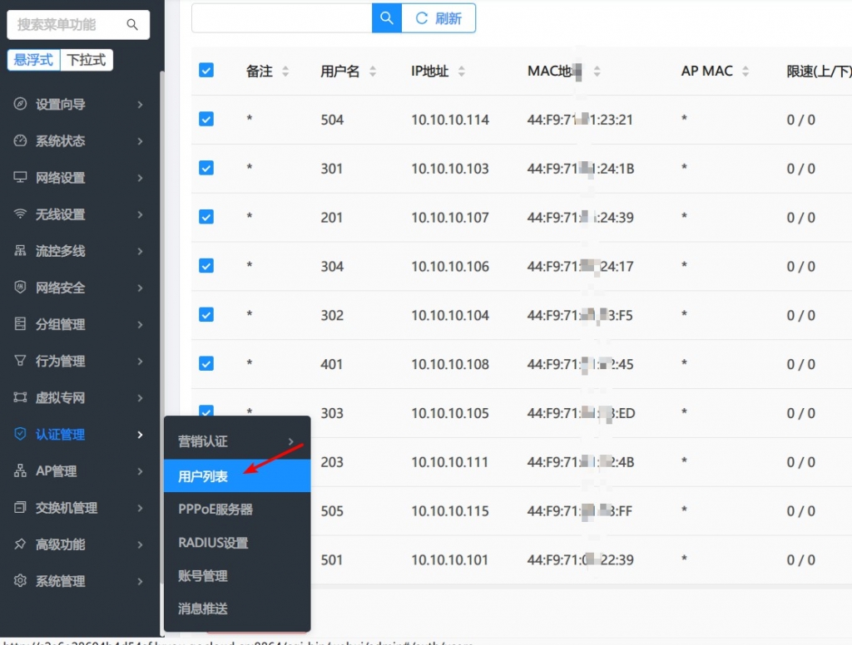Uncheck the checkbox for user 304
Image resolution: width=852 pixels, height=645 pixels.
(x=206, y=266)
